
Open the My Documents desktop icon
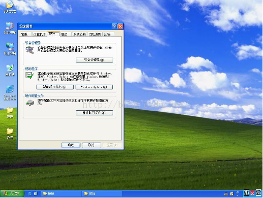click(x=10, y=7)
